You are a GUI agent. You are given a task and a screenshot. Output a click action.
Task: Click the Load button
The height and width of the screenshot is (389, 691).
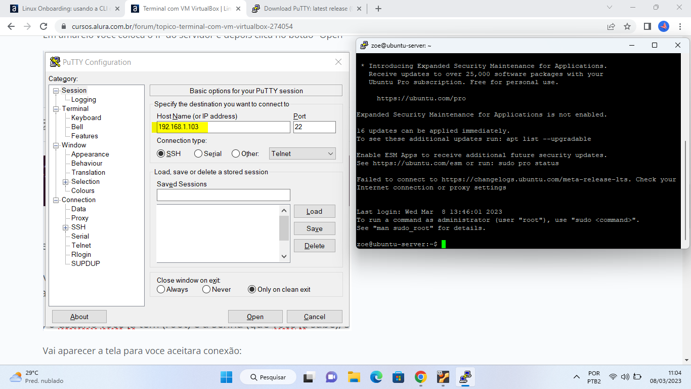coord(315,211)
